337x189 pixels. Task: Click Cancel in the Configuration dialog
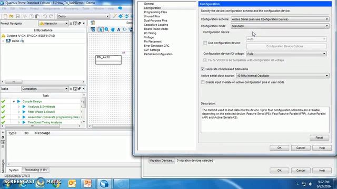[x=301, y=148]
